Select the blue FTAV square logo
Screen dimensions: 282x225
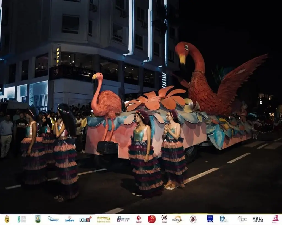[x=210, y=219]
